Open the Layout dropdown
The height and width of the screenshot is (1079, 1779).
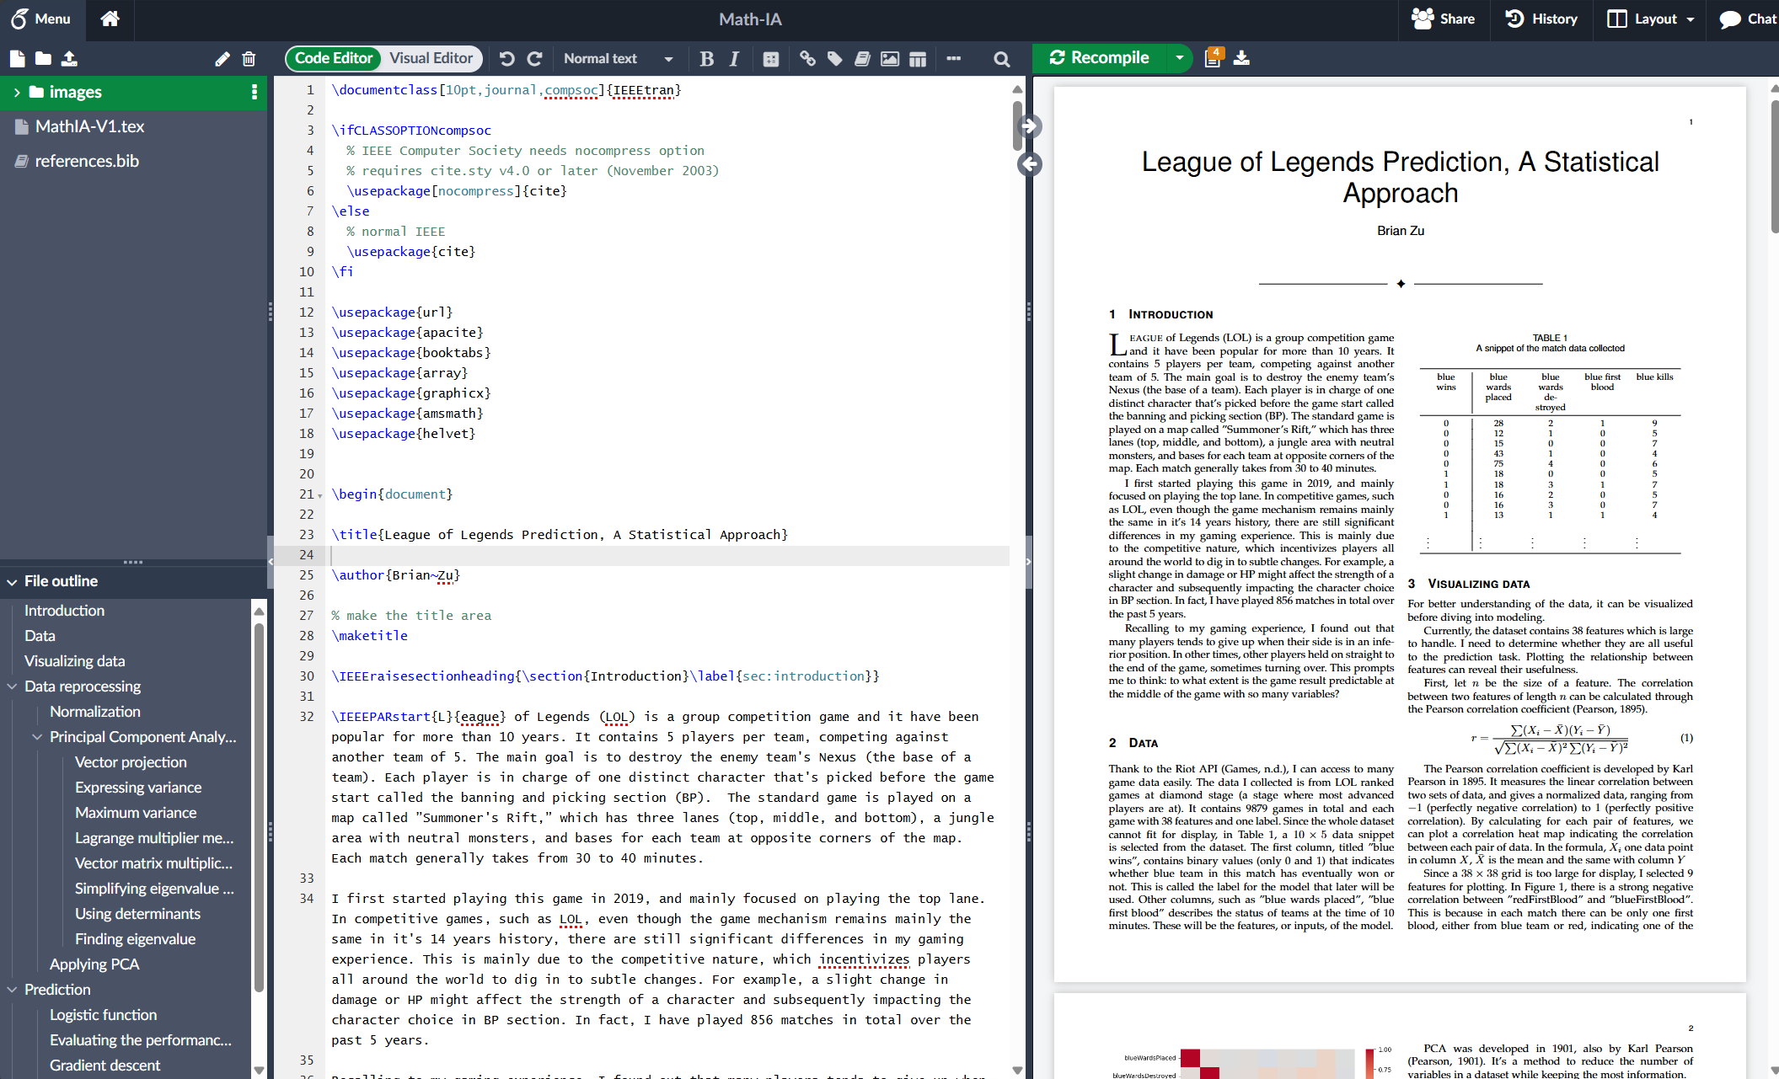point(1649,19)
